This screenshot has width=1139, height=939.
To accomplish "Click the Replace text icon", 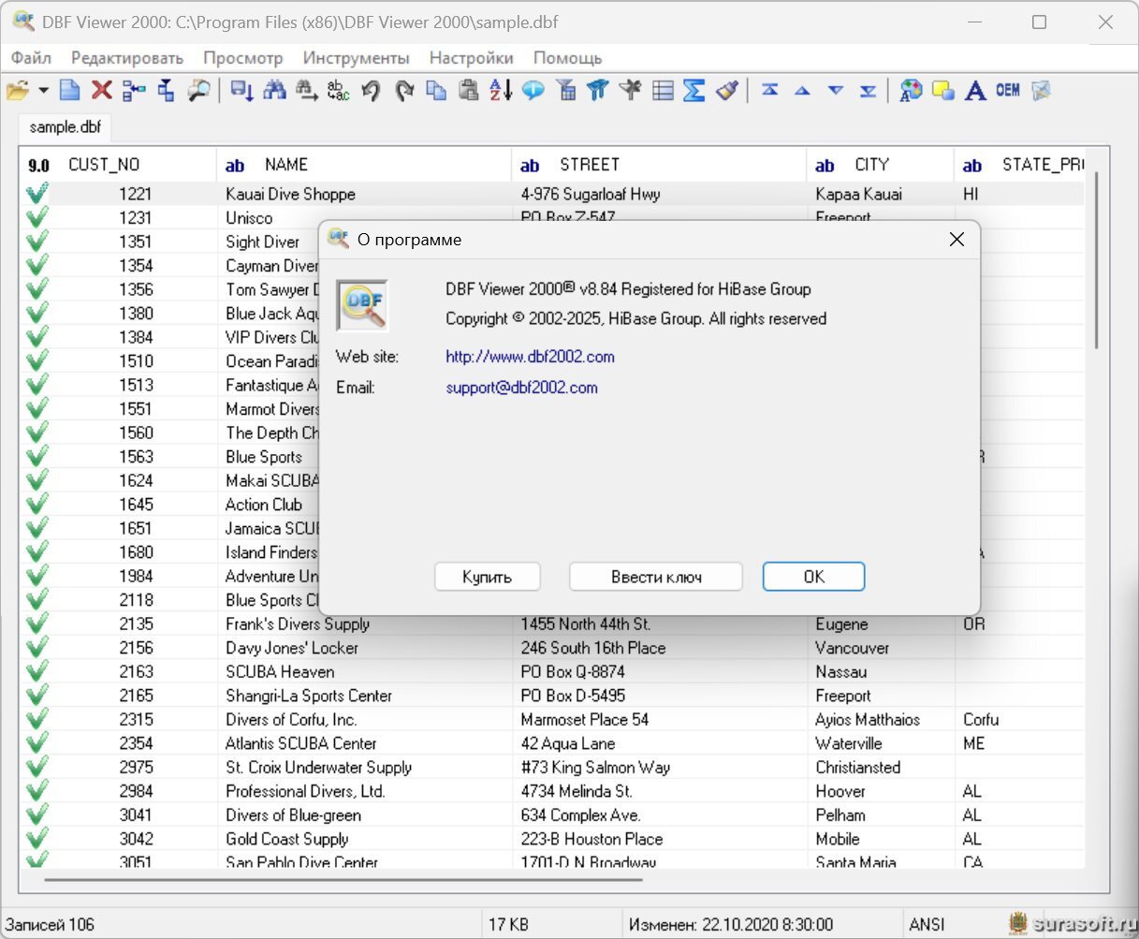I will coord(338,90).
